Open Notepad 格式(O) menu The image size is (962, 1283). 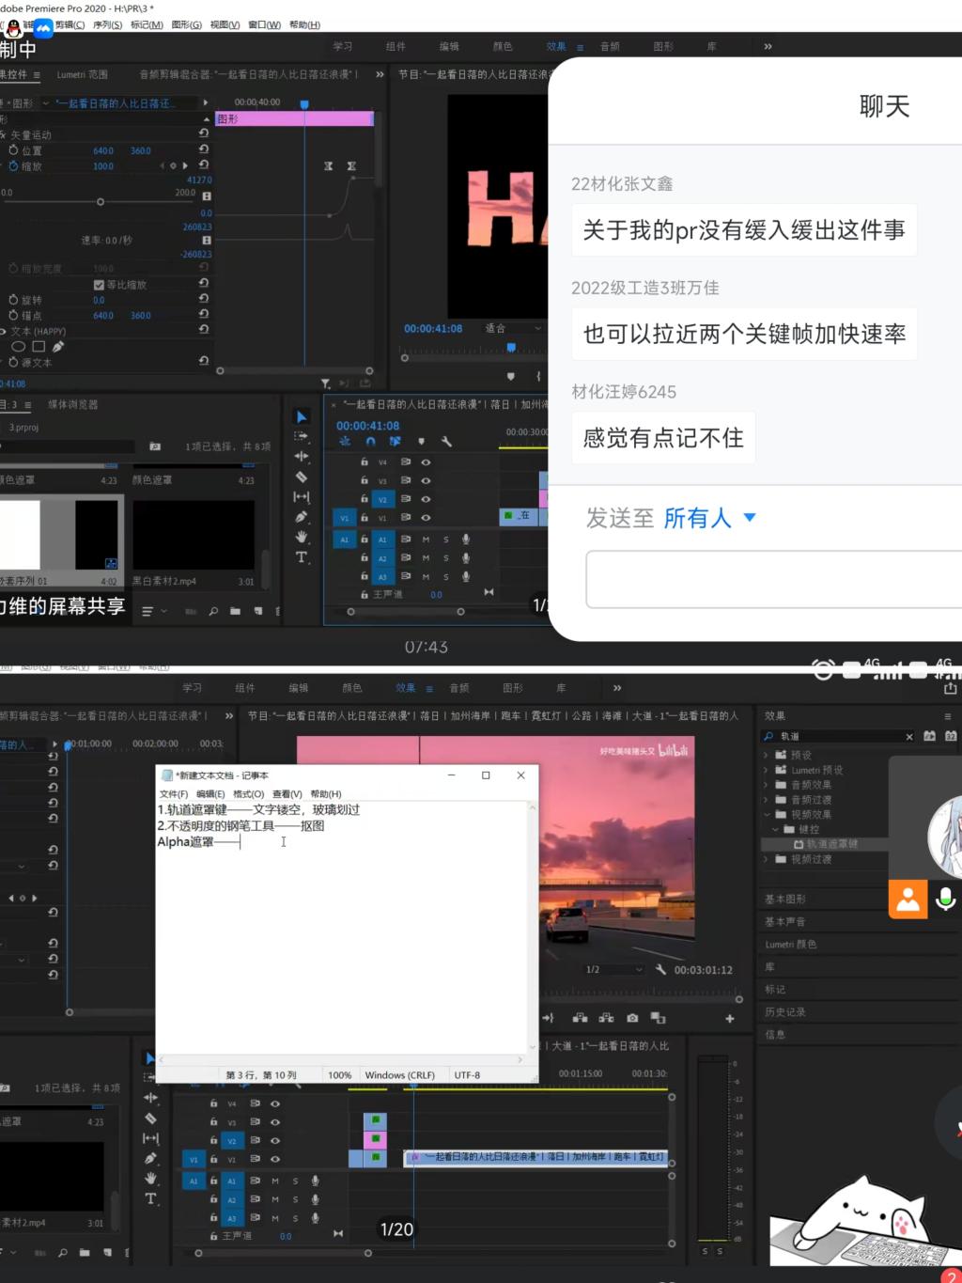248,794
